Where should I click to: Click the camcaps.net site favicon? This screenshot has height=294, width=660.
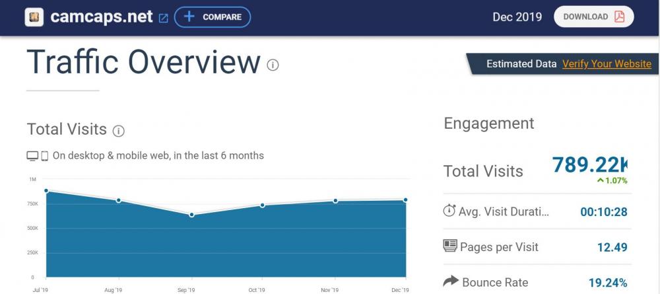pyautogui.click(x=34, y=17)
